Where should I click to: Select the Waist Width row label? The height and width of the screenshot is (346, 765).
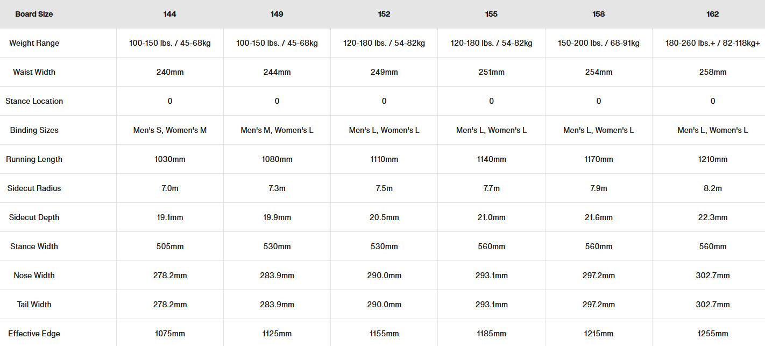tap(34, 72)
